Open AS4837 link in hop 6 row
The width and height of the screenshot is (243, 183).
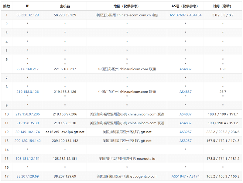186,69
